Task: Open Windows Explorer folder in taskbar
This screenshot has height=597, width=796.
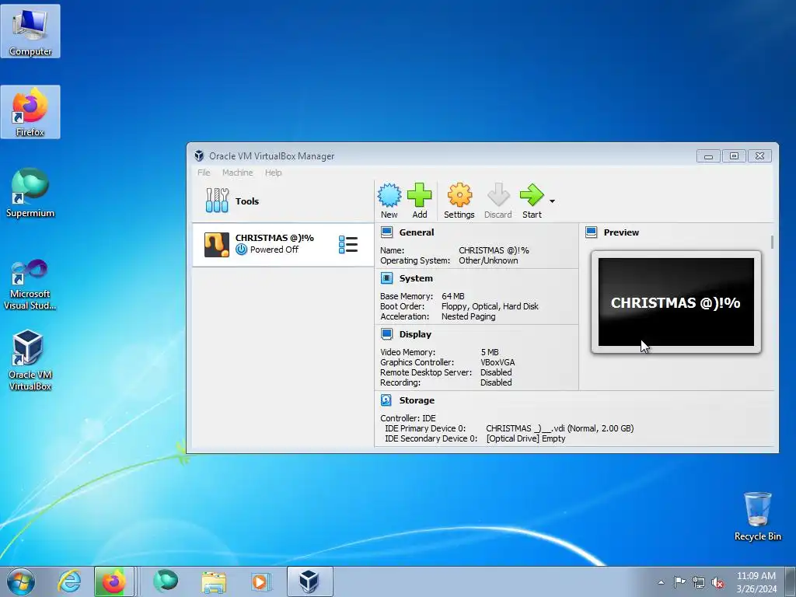Action: 214,581
